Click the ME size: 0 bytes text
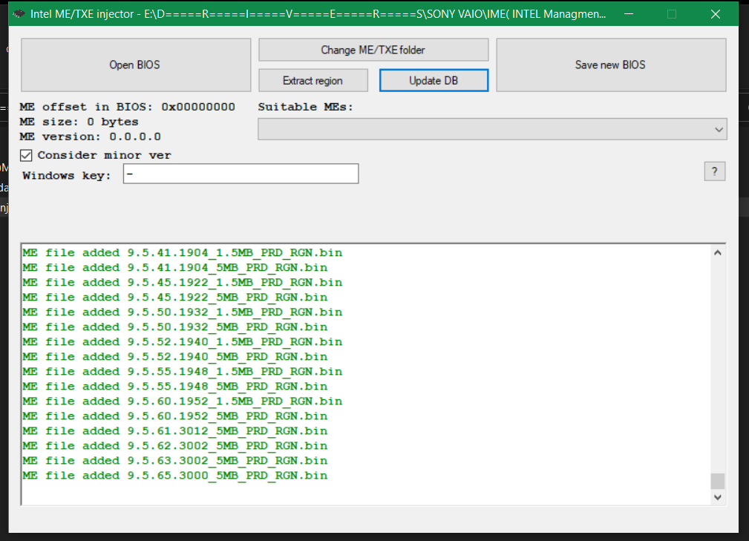Viewport: 749px width, 541px height. (79, 121)
